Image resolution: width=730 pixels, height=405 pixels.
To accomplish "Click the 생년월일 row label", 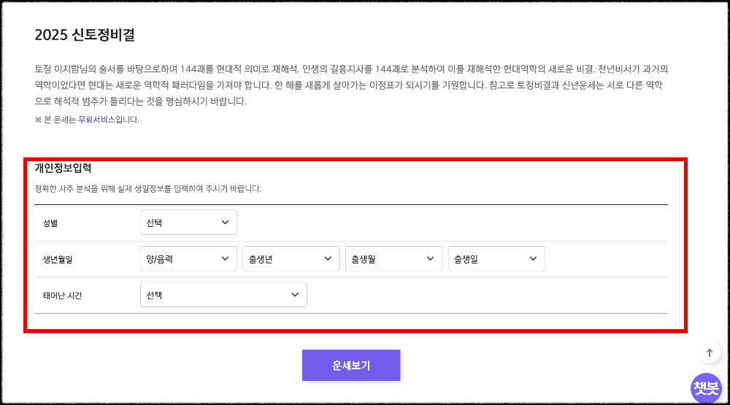I will [x=58, y=260].
